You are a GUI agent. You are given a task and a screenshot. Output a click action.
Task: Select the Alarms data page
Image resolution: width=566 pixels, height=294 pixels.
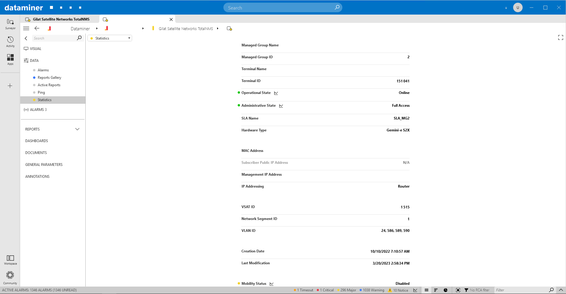coord(43,70)
